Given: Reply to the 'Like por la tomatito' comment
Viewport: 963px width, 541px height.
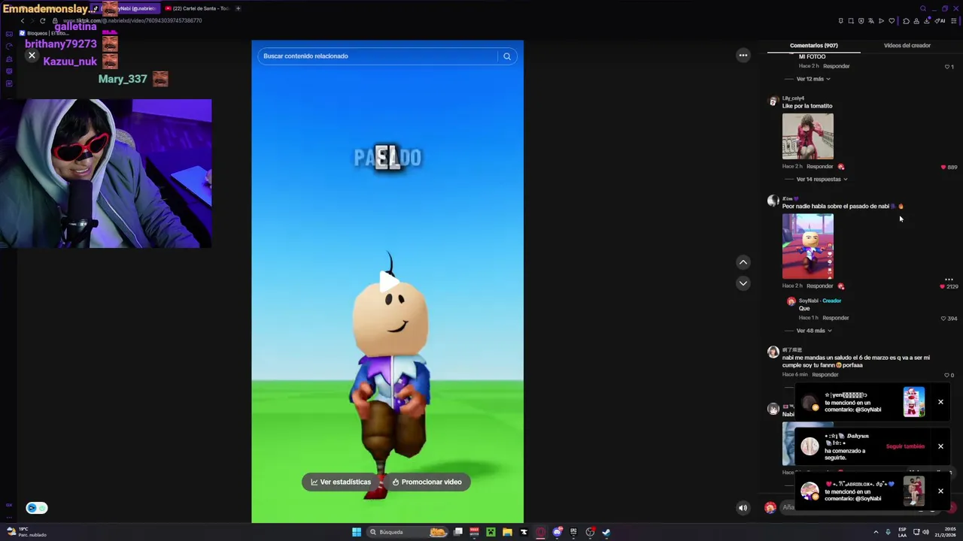Looking at the screenshot, I should point(819,167).
